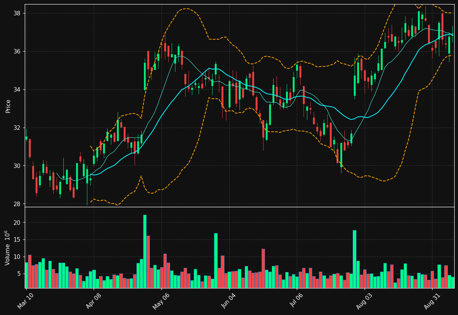The height and width of the screenshot is (315, 458).
Task: Select the 32 price axis tick
Action: tap(18, 128)
